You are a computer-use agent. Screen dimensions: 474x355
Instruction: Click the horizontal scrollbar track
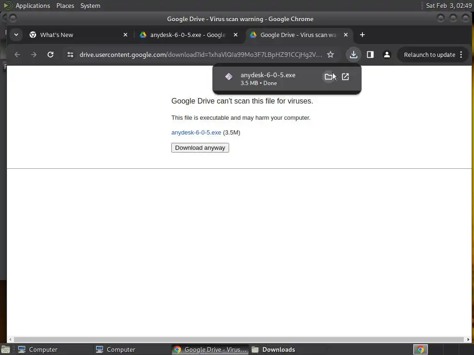click(x=239, y=340)
